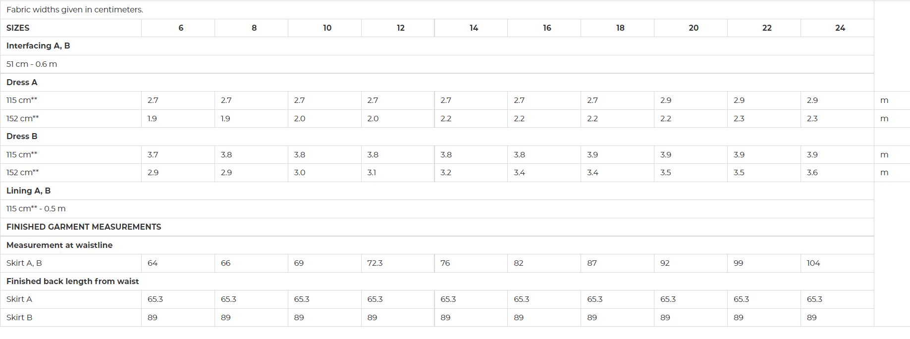910x339 pixels.
Task: Click the SIZES header cell
Action: (71, 28)
